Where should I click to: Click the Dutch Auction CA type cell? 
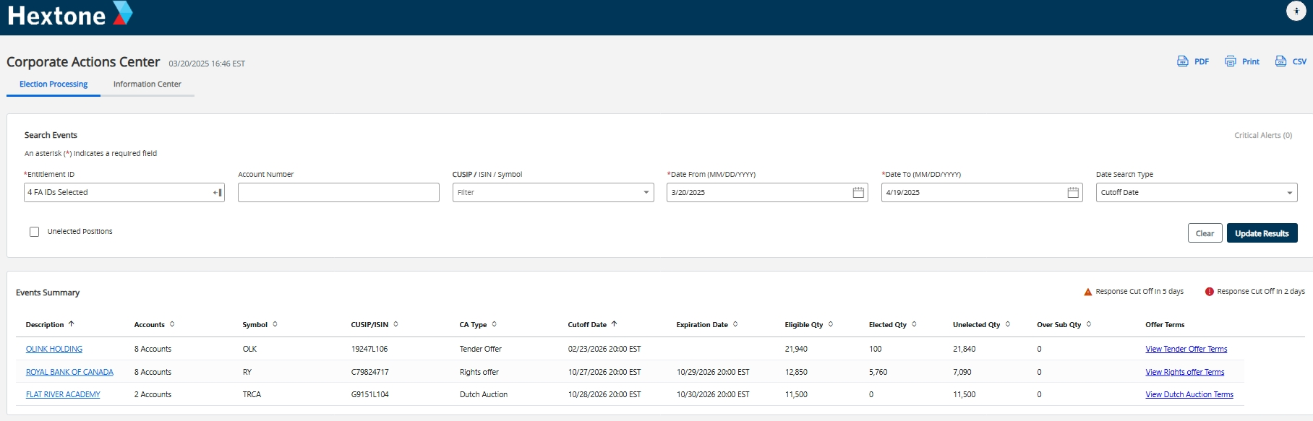pos(483,394)
